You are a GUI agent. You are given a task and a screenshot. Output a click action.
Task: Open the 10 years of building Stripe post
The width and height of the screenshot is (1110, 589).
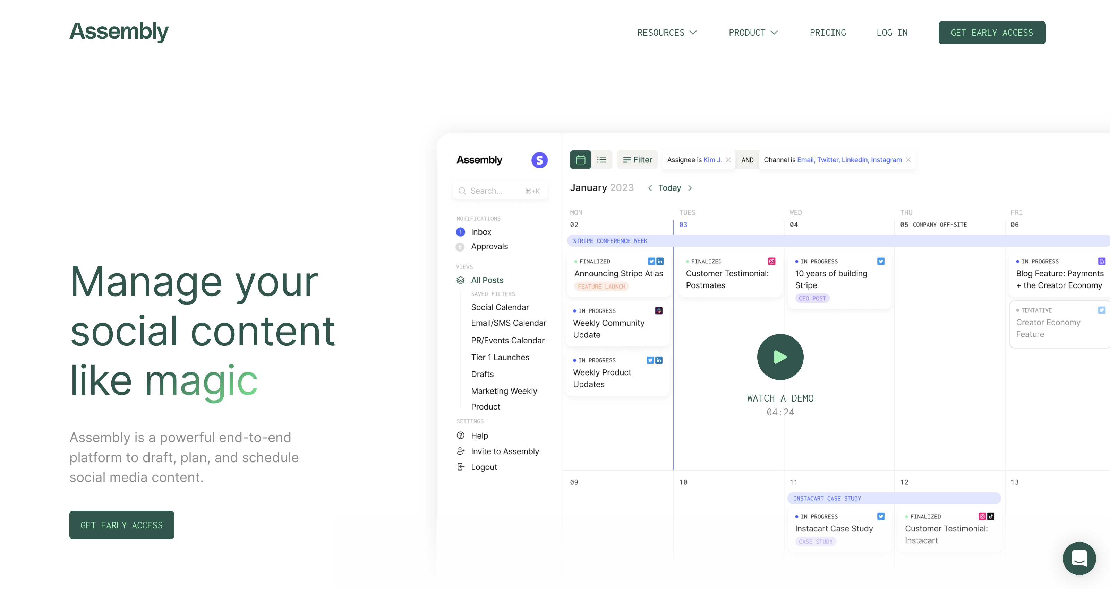click(x=839, y=280)
